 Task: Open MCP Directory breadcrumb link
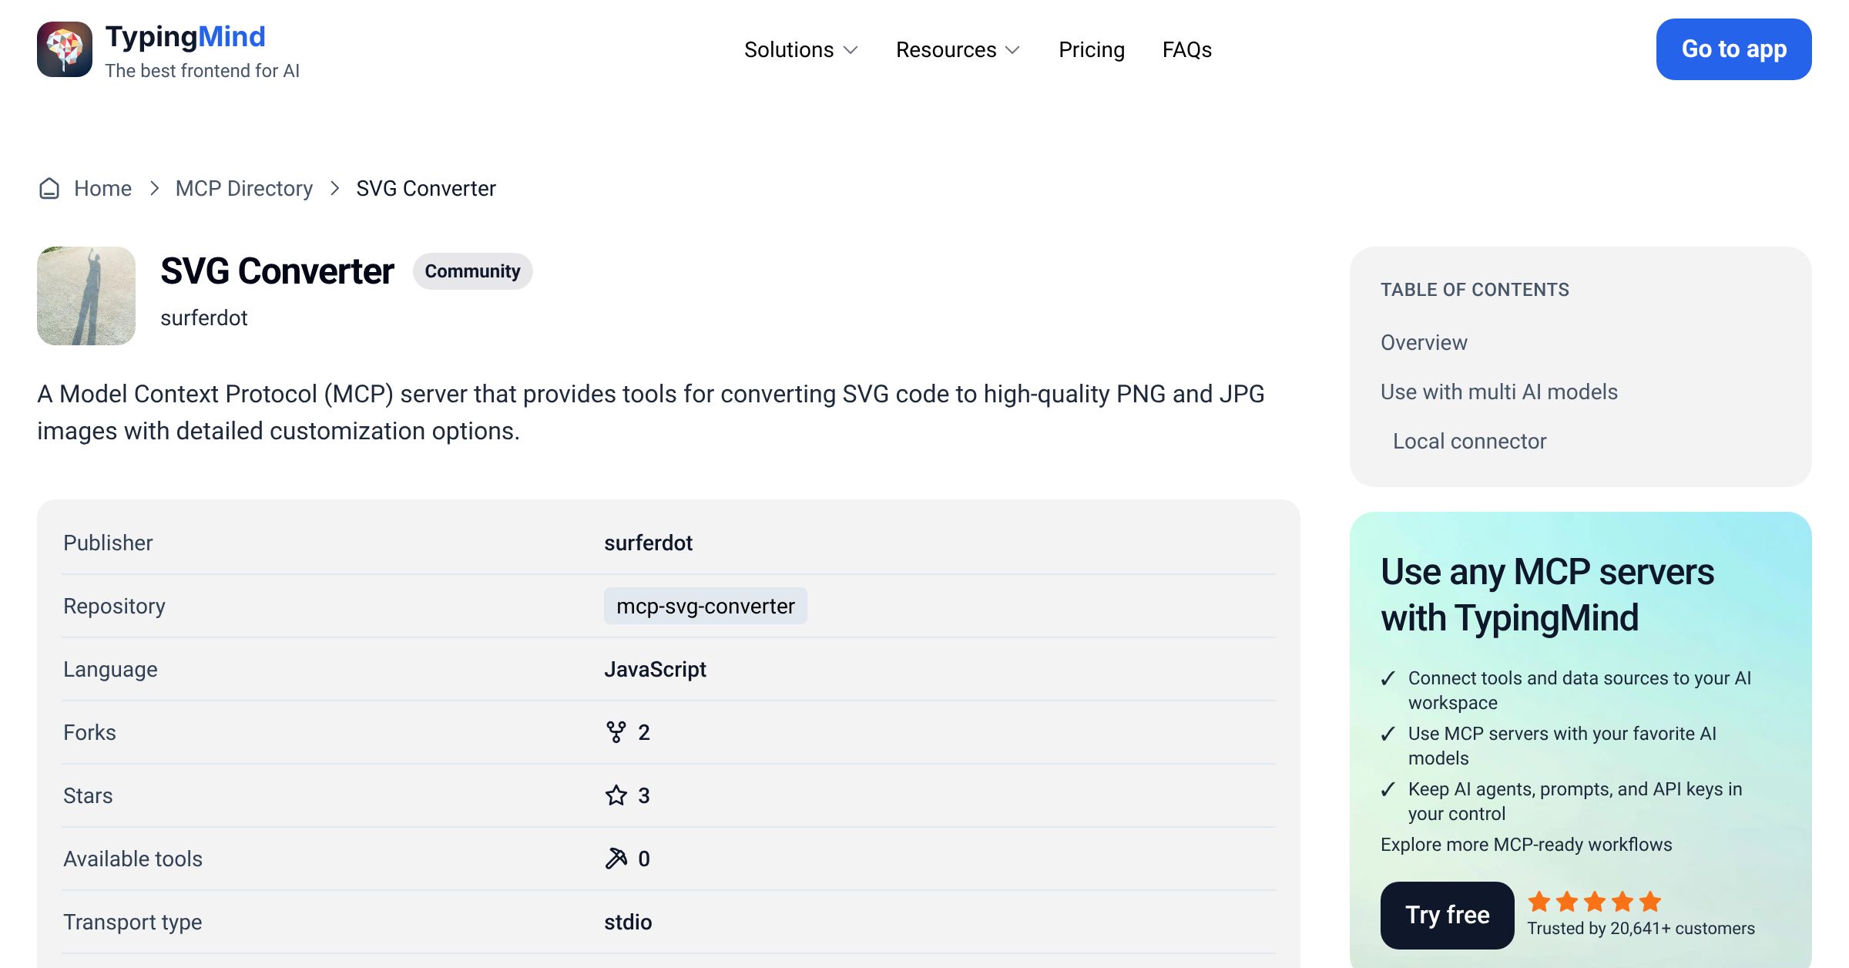point(244,188)
